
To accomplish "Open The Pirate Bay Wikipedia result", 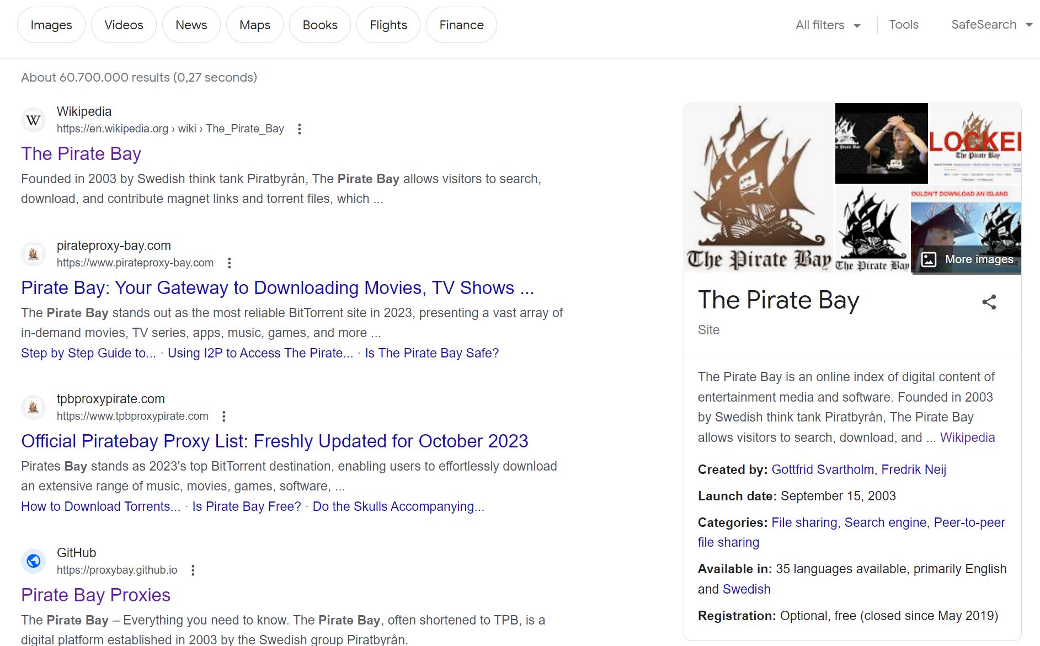I will 81,153.
